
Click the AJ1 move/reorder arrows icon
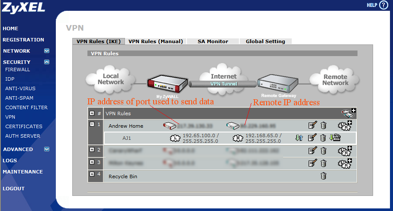[299, 138]
